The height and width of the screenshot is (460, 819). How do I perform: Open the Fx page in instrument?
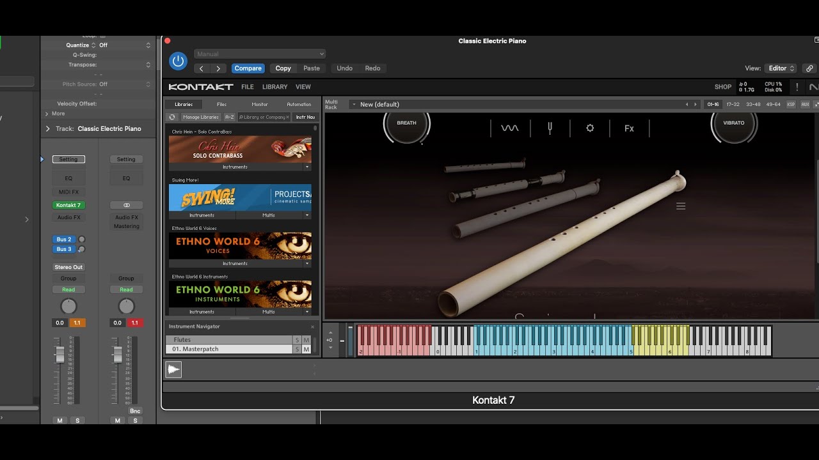pyautogui.click(x=629, y=128)
